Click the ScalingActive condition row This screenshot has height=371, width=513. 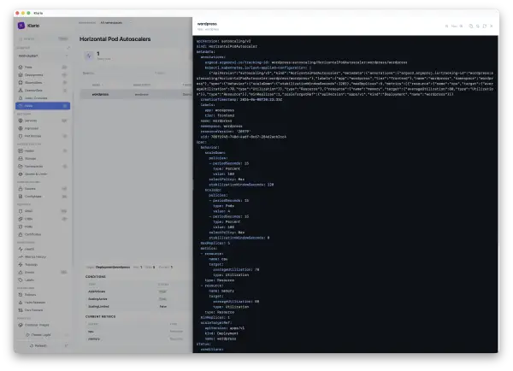tap(138, 299)
